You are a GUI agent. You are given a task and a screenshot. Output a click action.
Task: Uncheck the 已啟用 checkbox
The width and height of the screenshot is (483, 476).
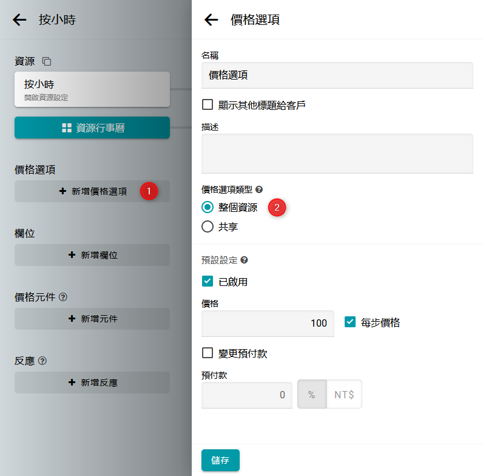[x=208, y=281]
